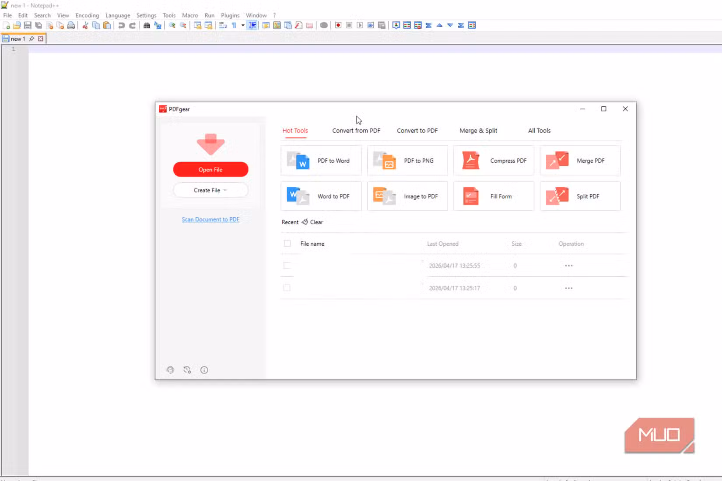Viewport: 722px width, 481px height.
Task: Switch to the Convert to PDF tab
Action: click(x=417, y=131)
